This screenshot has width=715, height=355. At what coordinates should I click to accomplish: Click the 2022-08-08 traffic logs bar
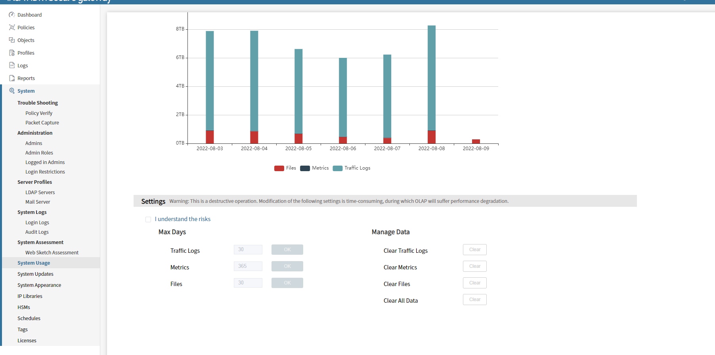[x=432, y=78]
